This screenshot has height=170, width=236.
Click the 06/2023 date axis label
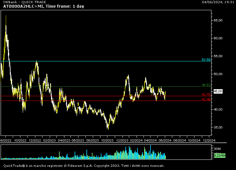click(x=78, y=140)
